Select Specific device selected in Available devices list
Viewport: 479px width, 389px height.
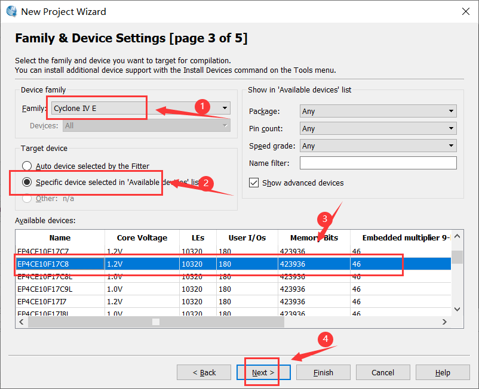pyautogui.click(x=27, y=182)
